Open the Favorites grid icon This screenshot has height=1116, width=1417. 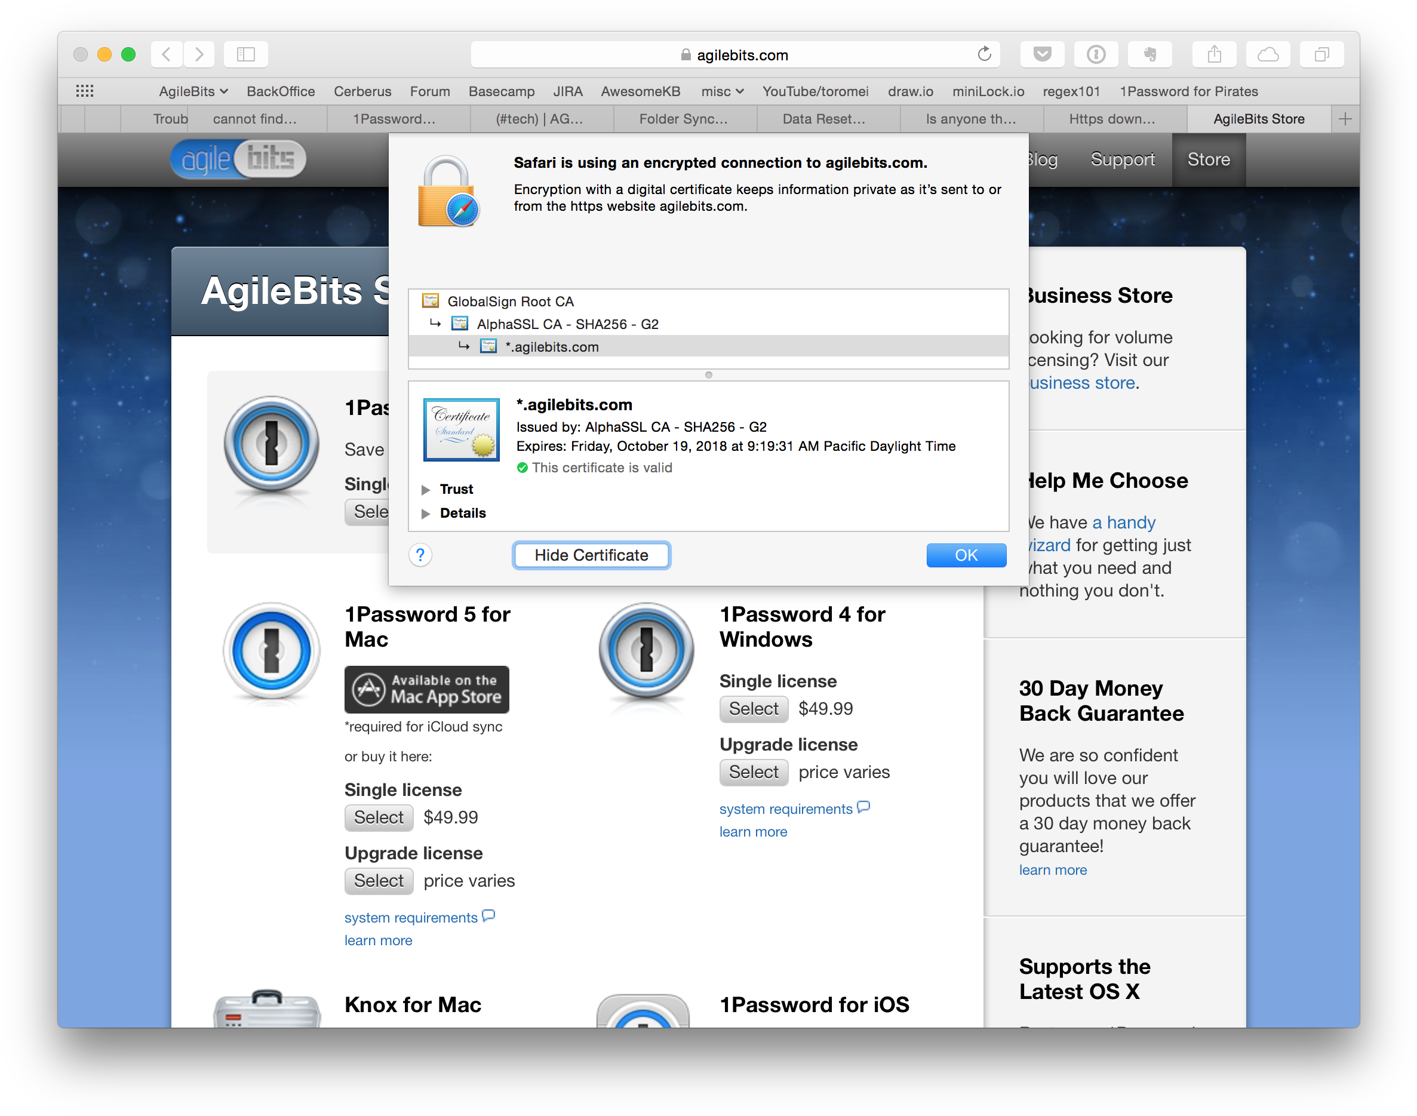[85, 91]
